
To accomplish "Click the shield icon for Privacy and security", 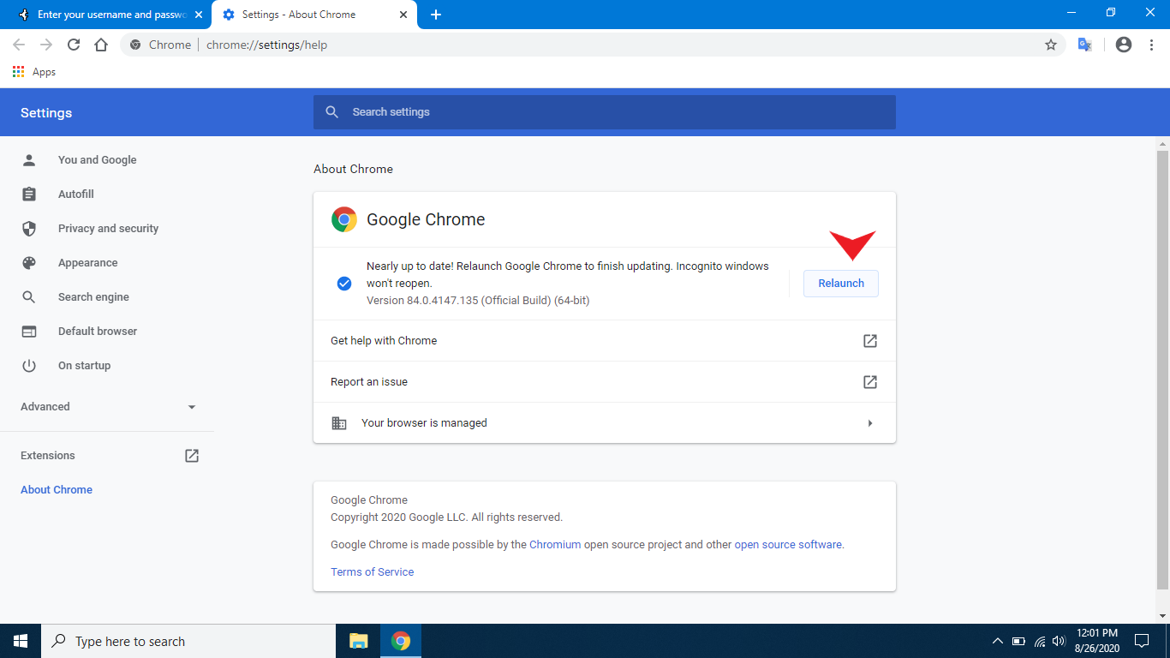I will tap(29, 229).
